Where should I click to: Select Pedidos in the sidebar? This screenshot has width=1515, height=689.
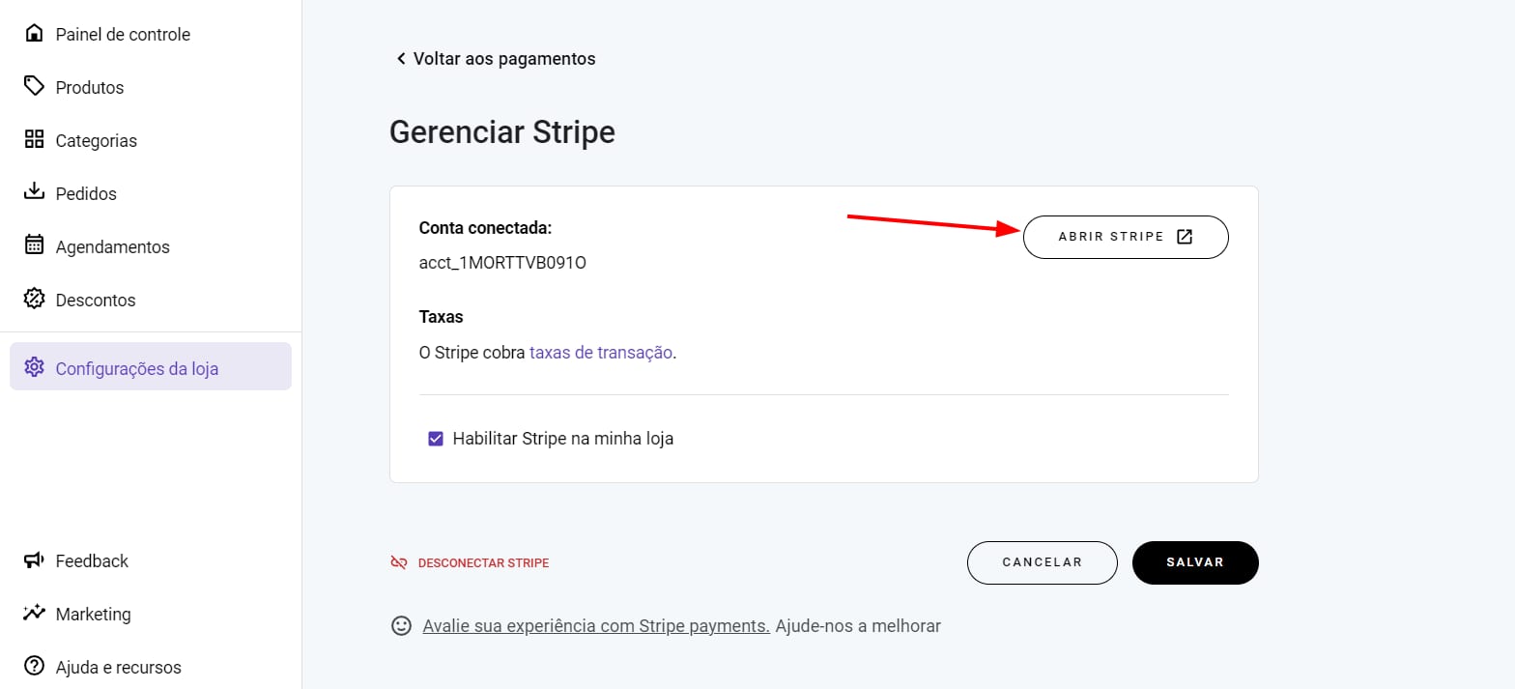tap(86, 193)
